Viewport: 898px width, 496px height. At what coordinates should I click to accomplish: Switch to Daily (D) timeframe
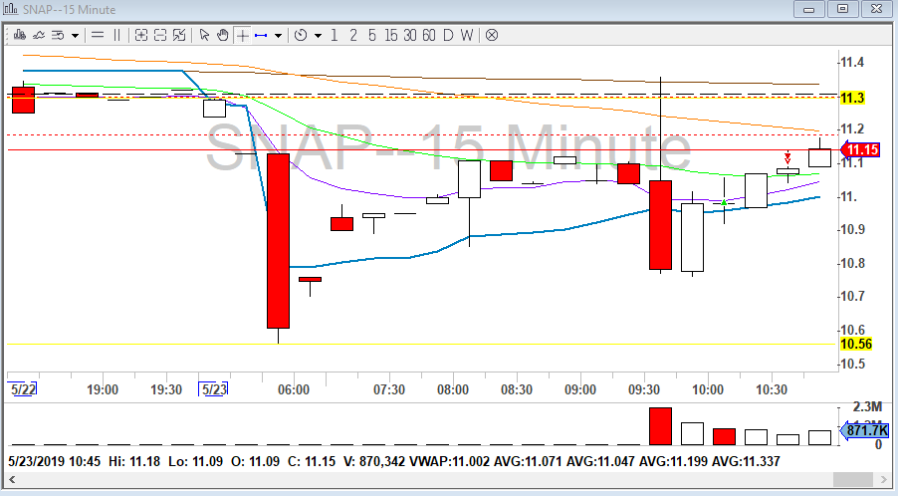tap(448, 35)
